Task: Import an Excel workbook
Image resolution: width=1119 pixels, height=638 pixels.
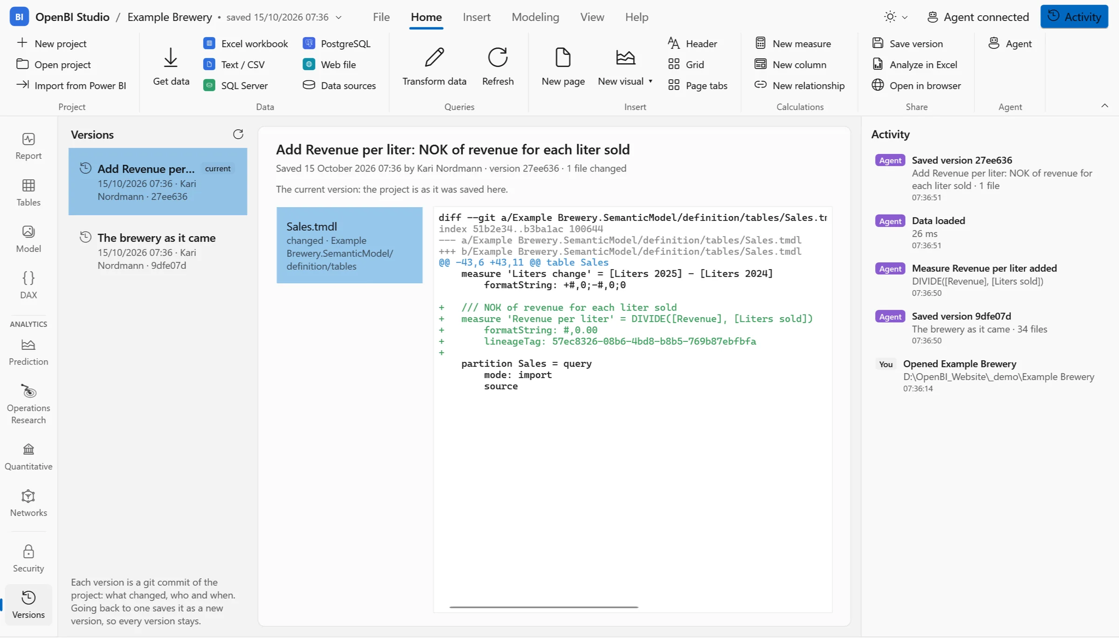Action: click(x=246, y=43)
